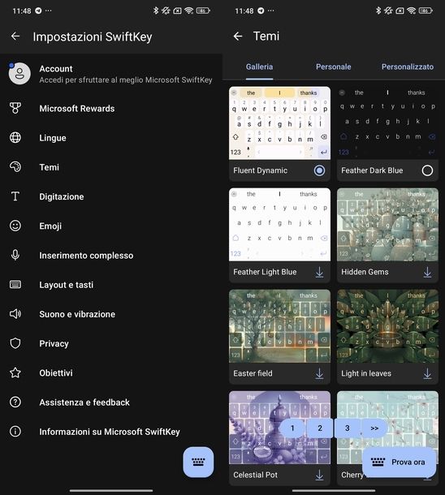Go to page 3 of themes
Screen dimensions: 445x495
(347, 428)
